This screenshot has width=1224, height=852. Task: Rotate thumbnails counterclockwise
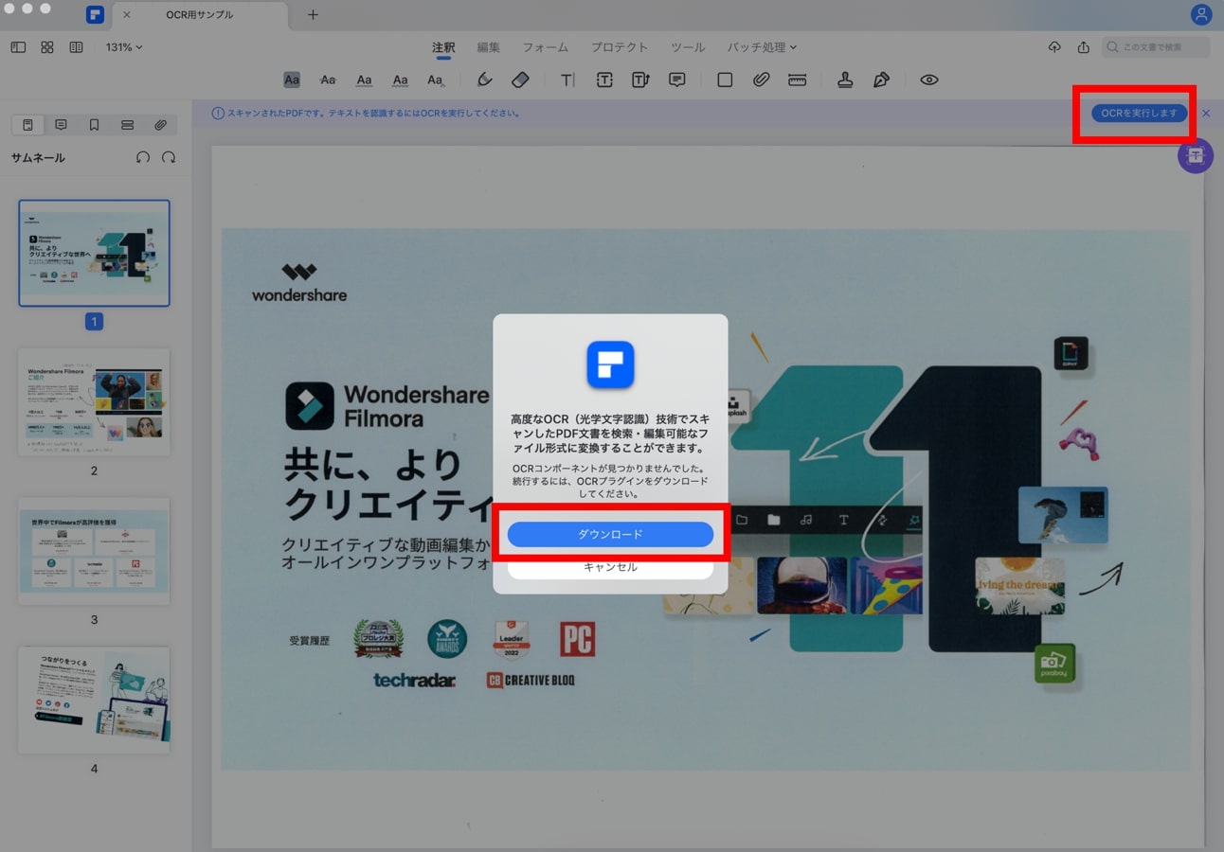coord(143,157)
